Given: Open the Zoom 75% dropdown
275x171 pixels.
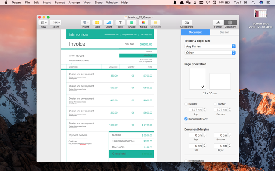Looking at the screenshot, I should [x=56, y=23].
